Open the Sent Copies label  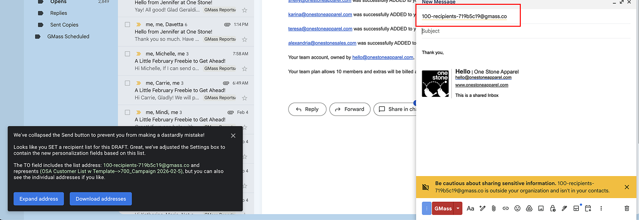[64, 25]
